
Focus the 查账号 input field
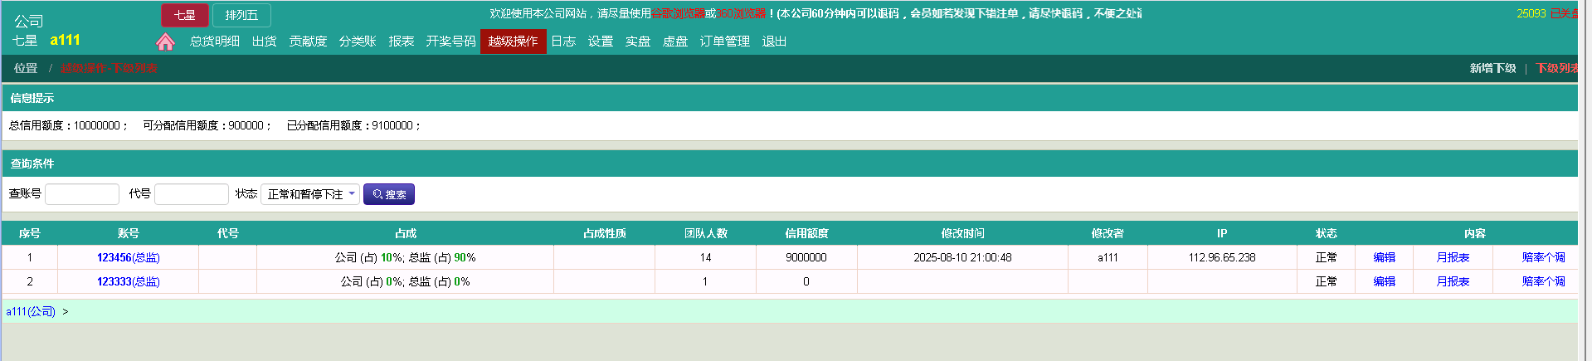tap(82, 194)
